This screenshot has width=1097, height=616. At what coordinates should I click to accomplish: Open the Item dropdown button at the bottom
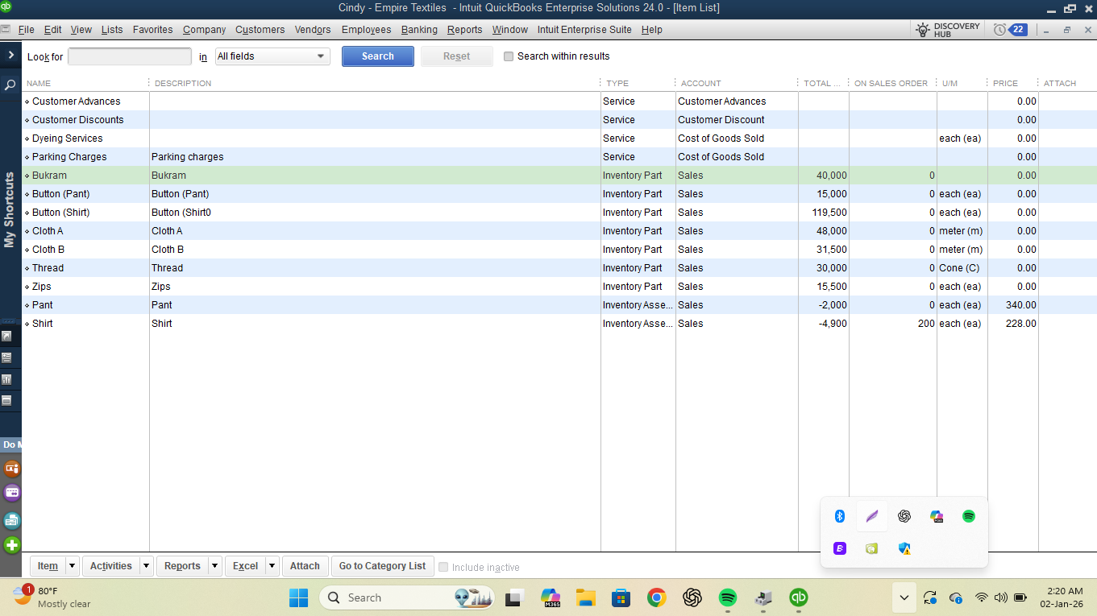pyautogui.click(x=55, y=566)
